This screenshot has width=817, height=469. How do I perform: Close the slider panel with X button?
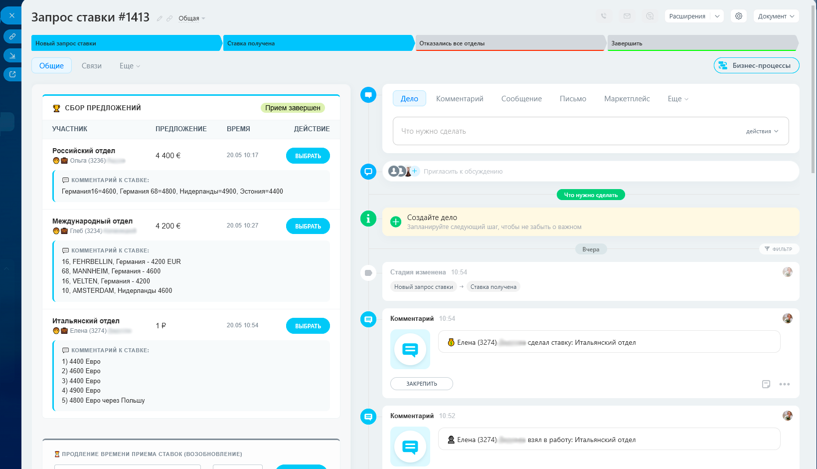[x=12, y=15]
